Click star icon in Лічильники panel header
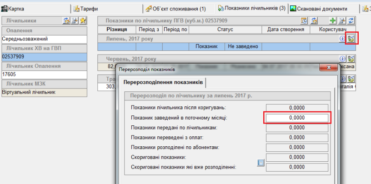Image resolution: width=371 pixels, height=184 pixels. click(x=83, y=21)
